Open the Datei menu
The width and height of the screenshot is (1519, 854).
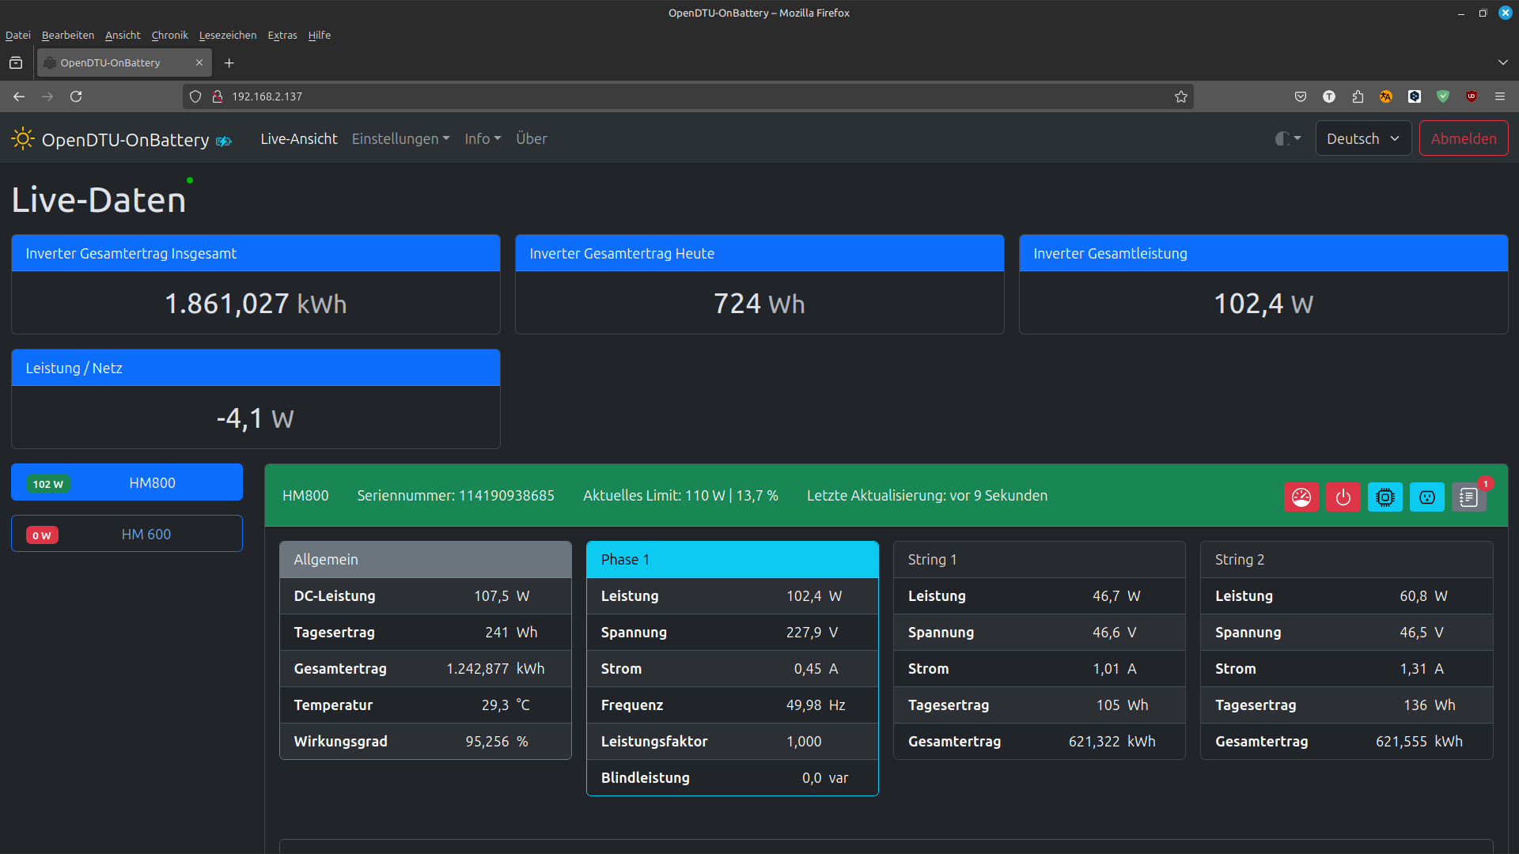point(18,35)
